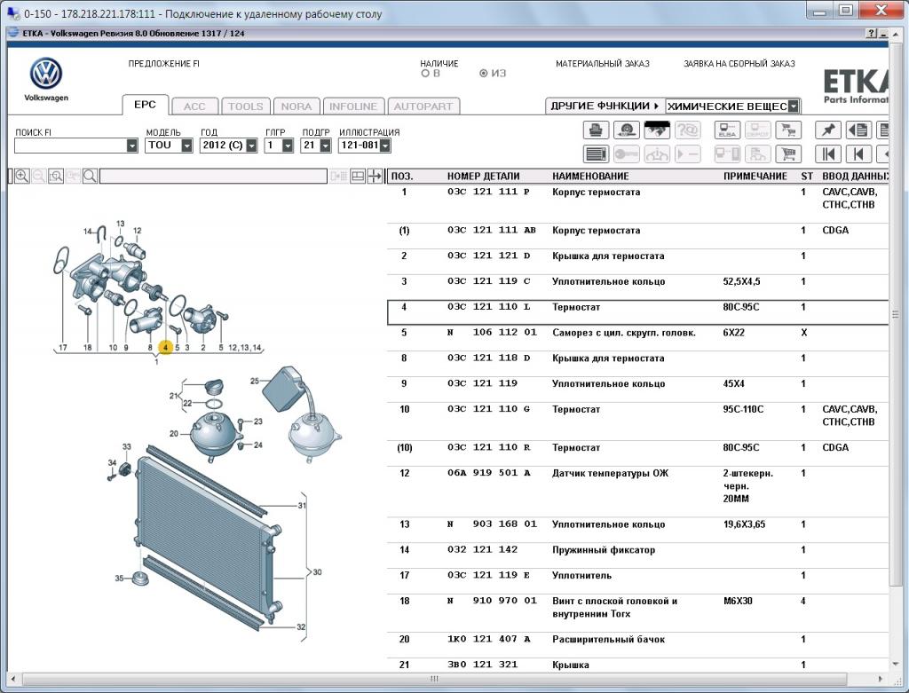Switch to the TOOLS tab
The width and height of the screenshot is (909, 693).
245,106
